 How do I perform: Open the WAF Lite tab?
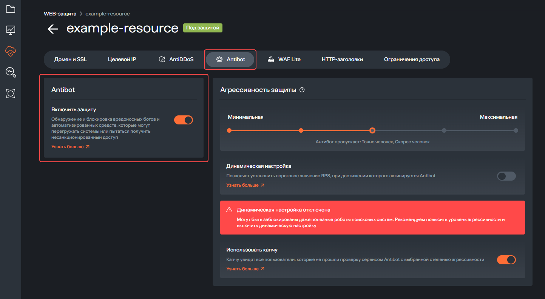point(284,60)
